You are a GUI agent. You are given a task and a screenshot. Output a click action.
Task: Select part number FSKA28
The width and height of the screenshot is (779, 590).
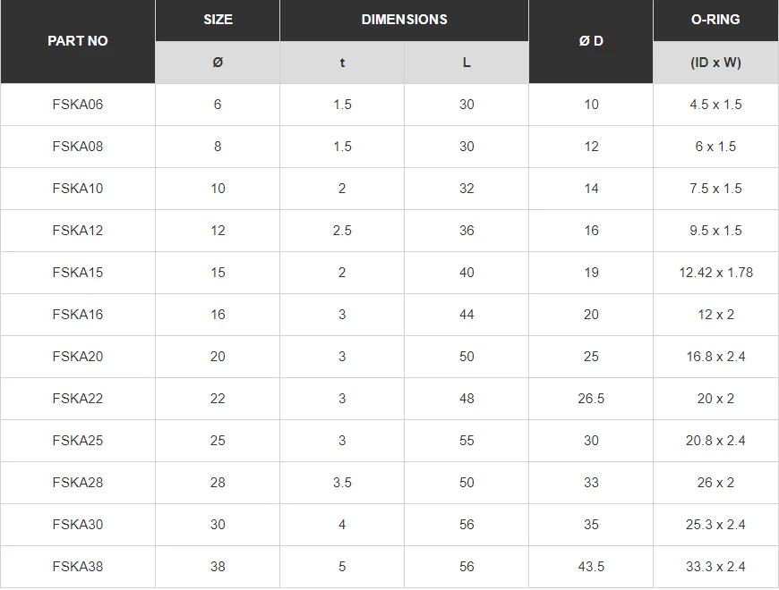[78, 483]
